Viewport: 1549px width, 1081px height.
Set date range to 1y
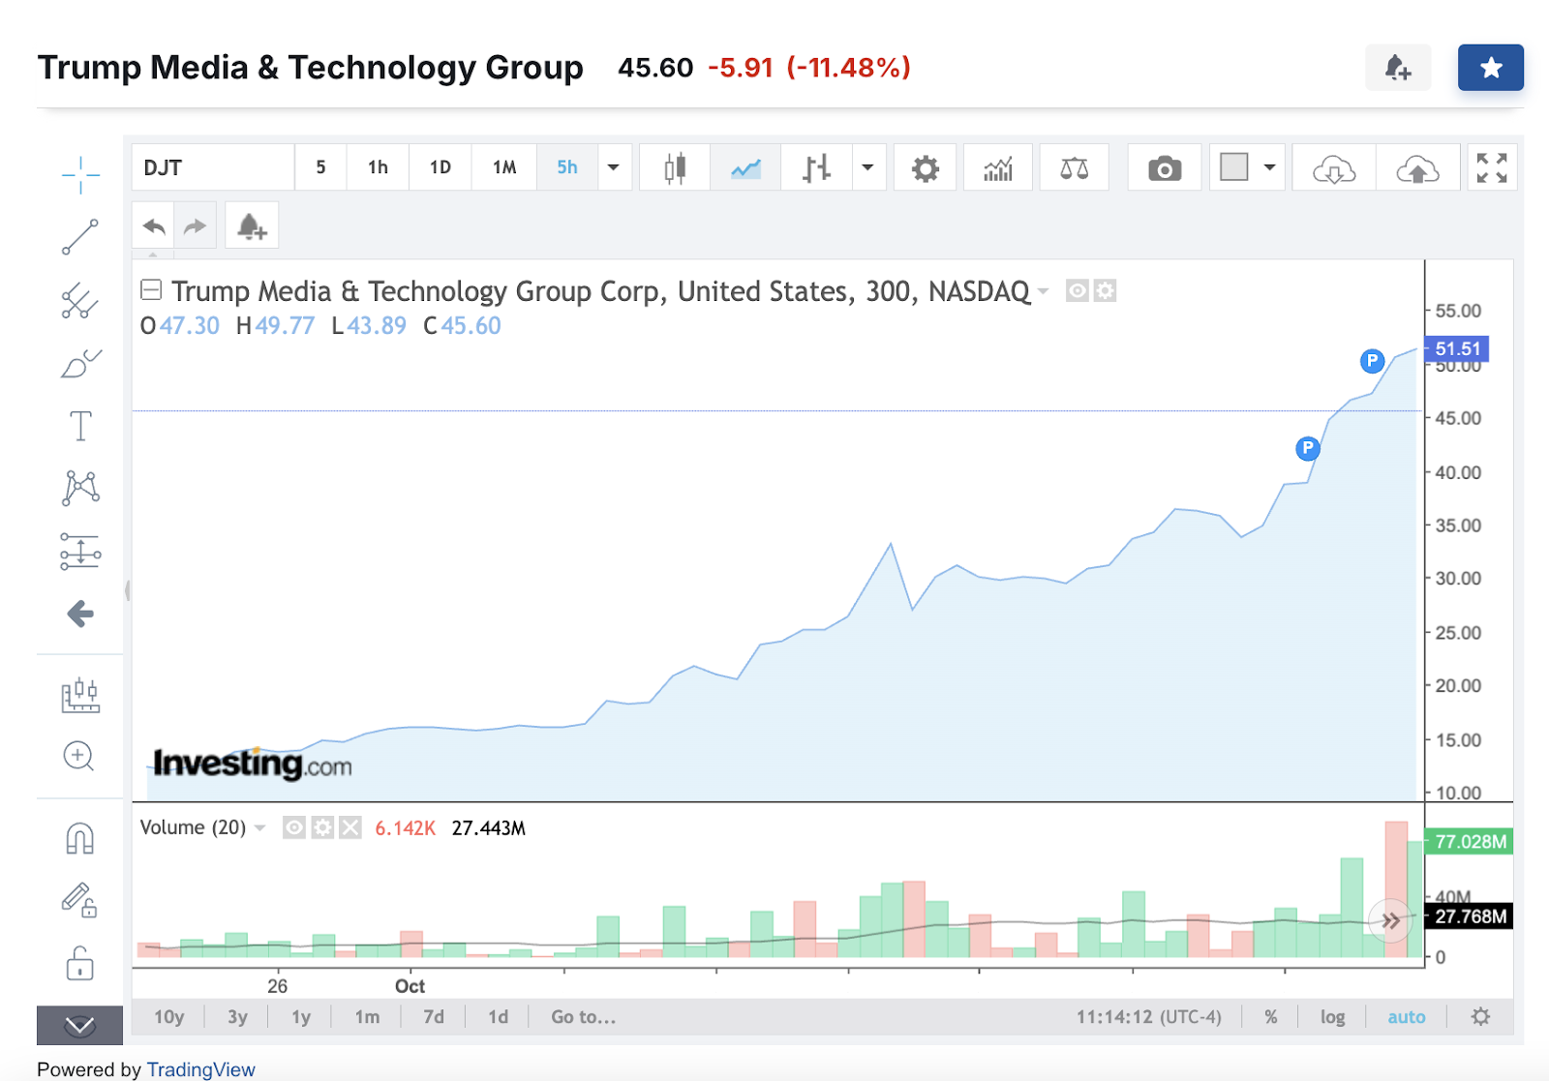pyautogui.click(x=301, y=1017)
